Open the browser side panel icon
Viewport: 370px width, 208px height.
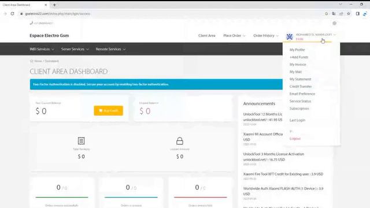click(358, 14)
